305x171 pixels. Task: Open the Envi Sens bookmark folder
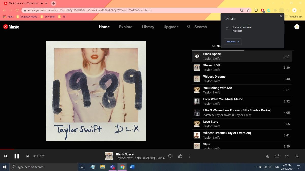coord(47,17)
